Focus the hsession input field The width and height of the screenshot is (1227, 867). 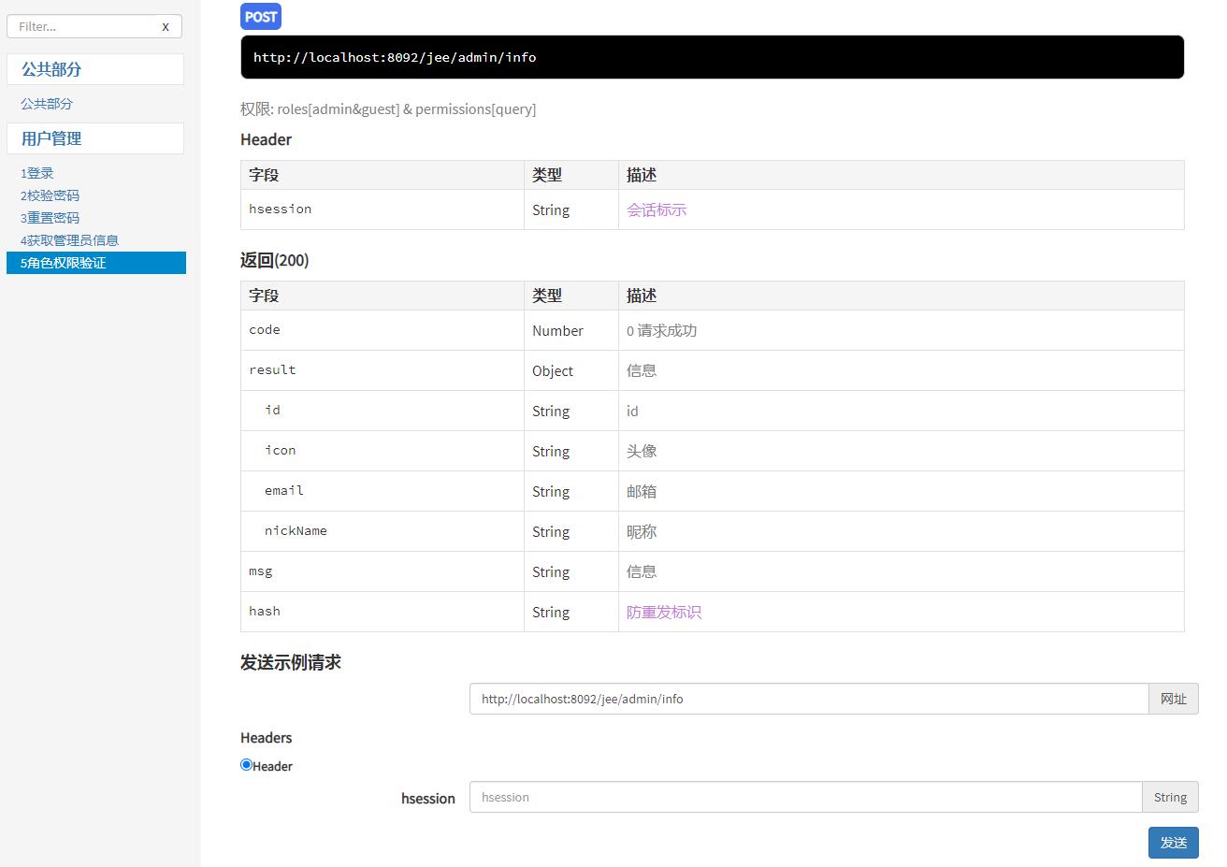[x=805, y=797]
